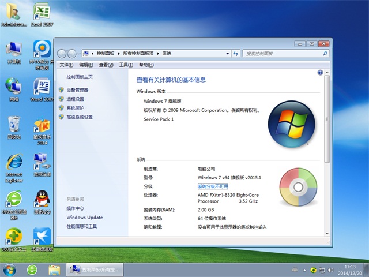The height and width of the screenshot is (277, 369).
Task: Open the 编辑(E) menu
Action: coord(86,65)
